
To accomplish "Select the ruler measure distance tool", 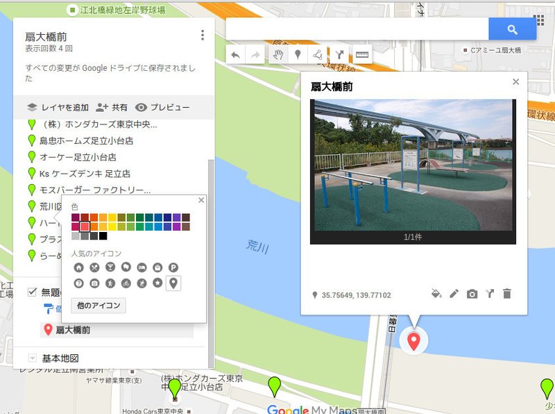I will point(362,55).
